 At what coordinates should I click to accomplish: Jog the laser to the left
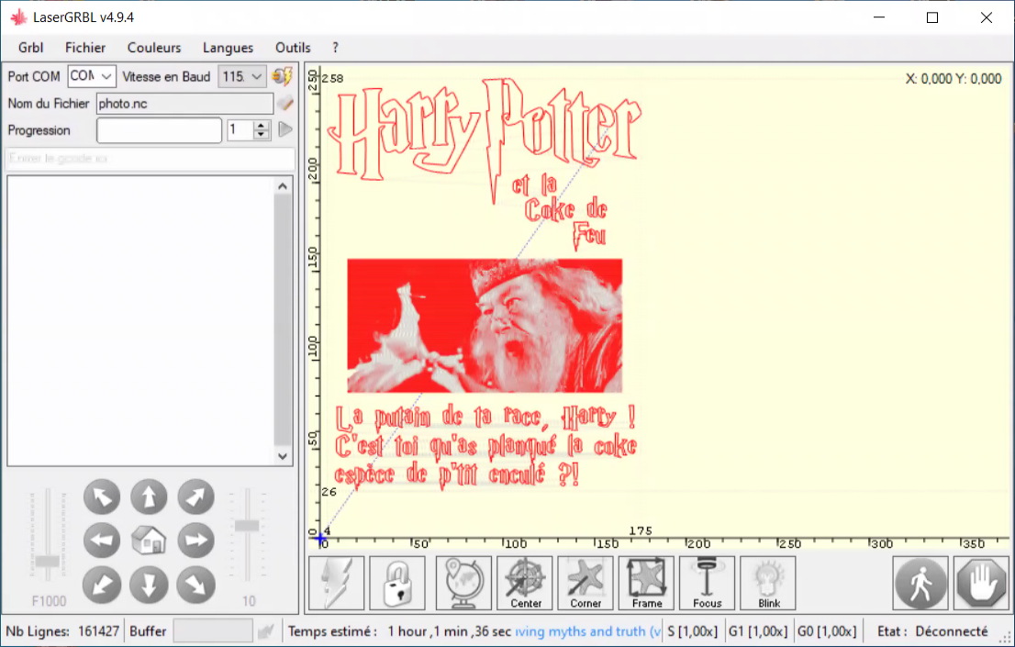click(x=102, y=541)
